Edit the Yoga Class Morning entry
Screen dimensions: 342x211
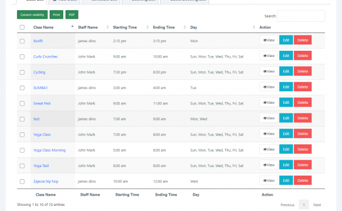286,149
